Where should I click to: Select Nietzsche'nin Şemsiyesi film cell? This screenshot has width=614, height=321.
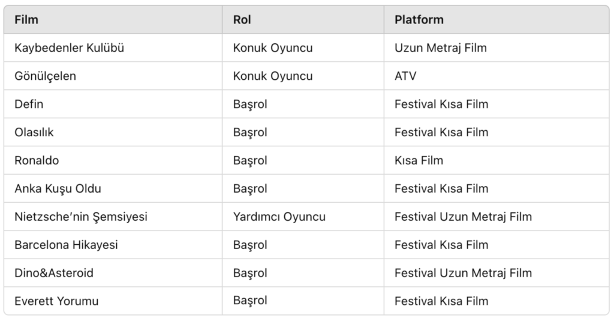tap(81, 217)
